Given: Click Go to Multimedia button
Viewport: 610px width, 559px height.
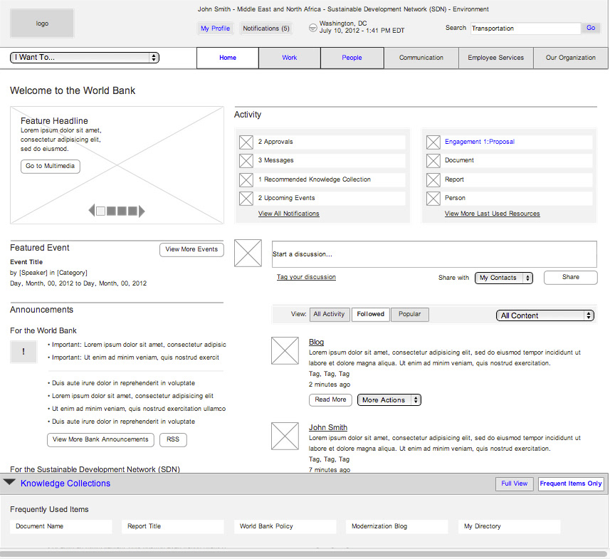Looking at the screenshot, I should click(51, 166).
